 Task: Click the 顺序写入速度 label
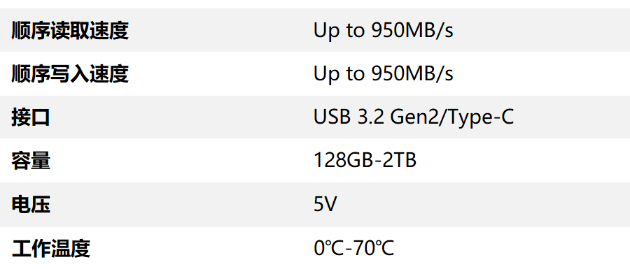click(x=70, y=74)
